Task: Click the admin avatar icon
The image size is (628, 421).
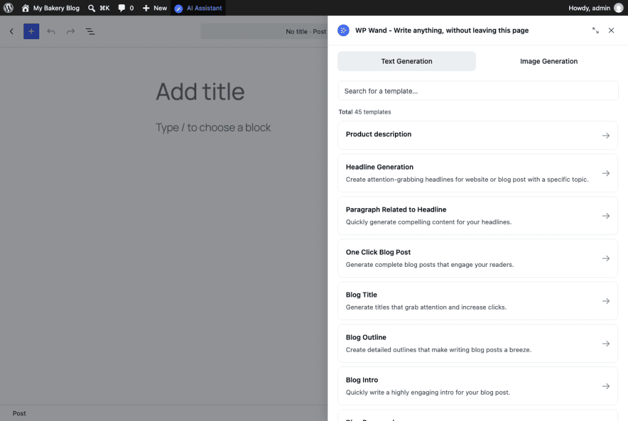Action: pos(619,8)
